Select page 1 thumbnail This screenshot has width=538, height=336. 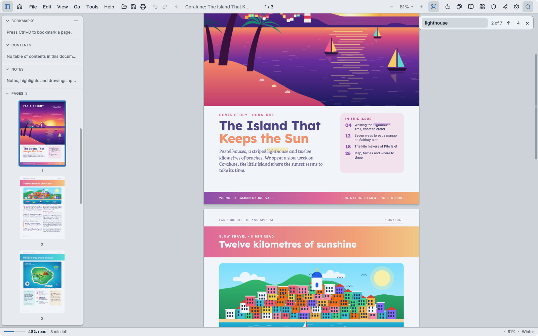pyautogui.click(x=42, y=133)
